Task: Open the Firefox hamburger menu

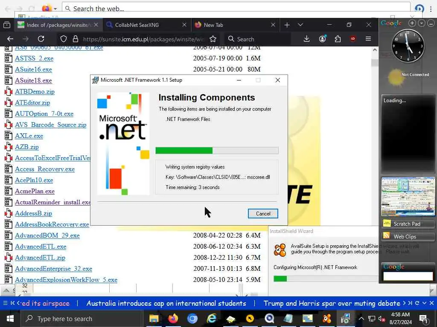Action: (x=368, y=39)
